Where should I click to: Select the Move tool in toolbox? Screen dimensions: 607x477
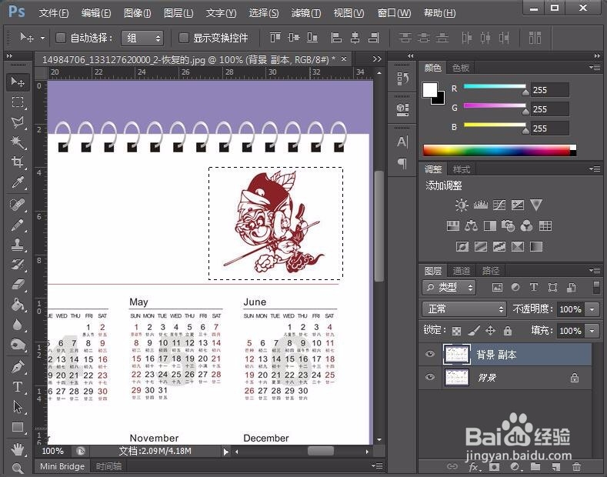[x=18, y=82]
